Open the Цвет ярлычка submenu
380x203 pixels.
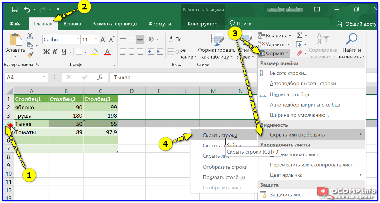click(312, 175)
